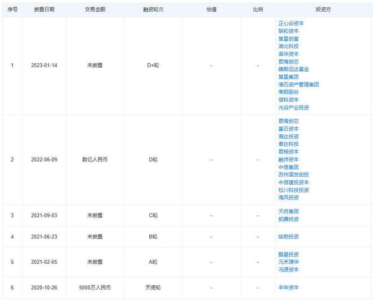Click 天府集团 in the C轮 row
Viewport: 373px width, 301px height.
[288, 211]
